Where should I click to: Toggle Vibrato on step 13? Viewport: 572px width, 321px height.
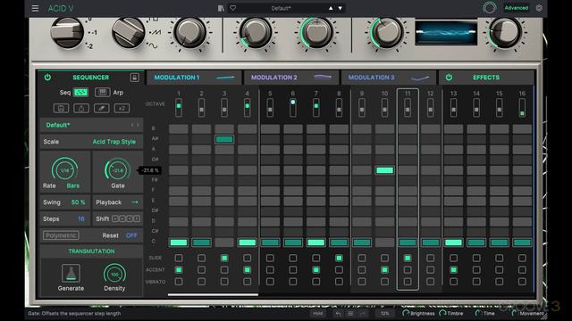coord(453,282)
